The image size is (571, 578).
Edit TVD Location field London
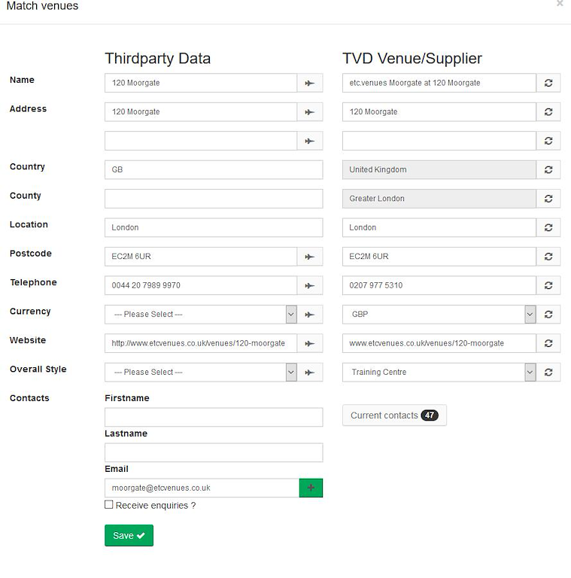(439, 228)
